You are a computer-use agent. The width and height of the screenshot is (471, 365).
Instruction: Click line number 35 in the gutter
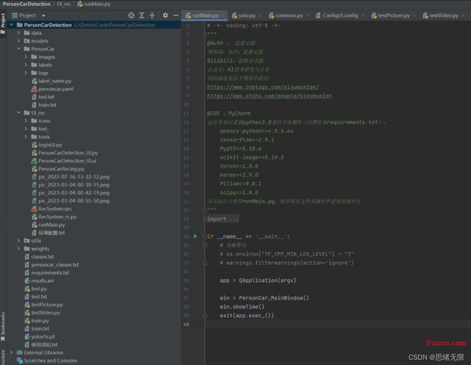click(186, 280)
